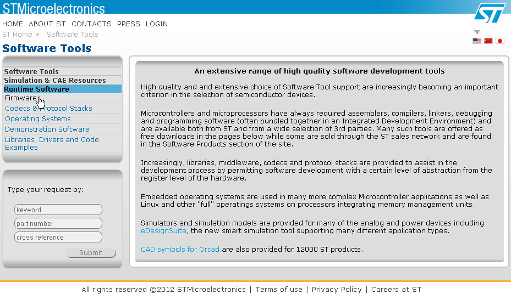The height and width of the screenshot is (305, 511).
Task: Follow the eDesignSuite link
Action: (x=163, y=231)
